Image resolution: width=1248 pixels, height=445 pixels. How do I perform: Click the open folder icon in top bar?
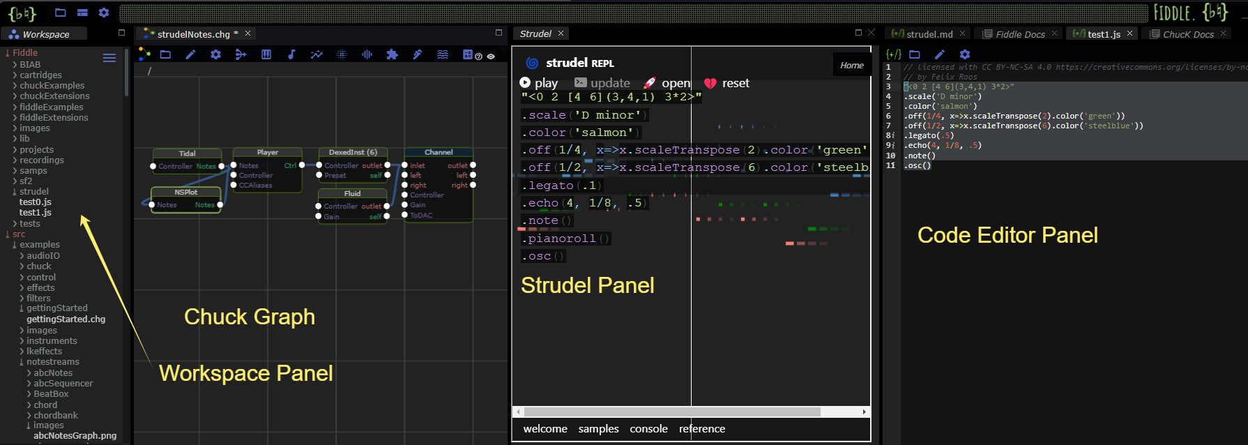(x=61, y=13)
